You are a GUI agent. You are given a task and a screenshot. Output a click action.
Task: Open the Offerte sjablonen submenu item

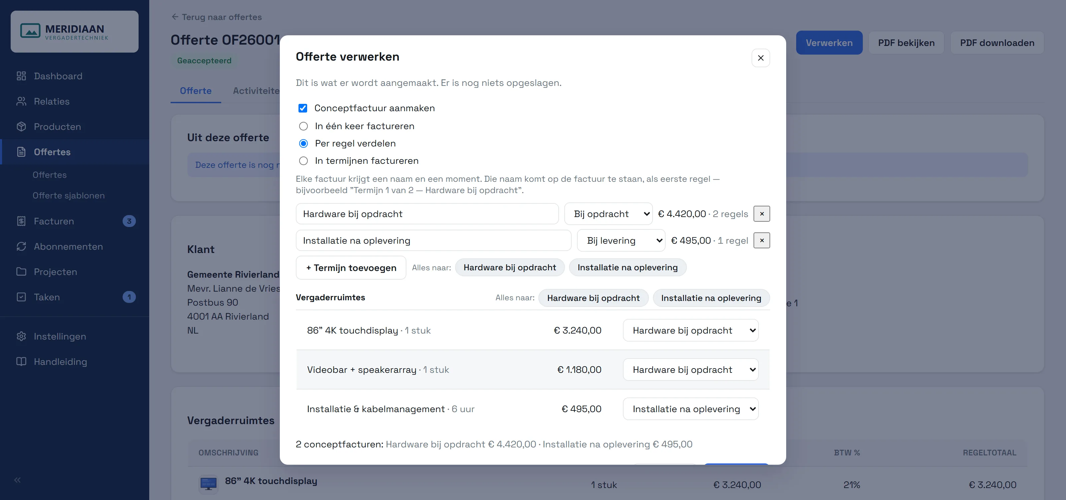[x=69, y=196]
